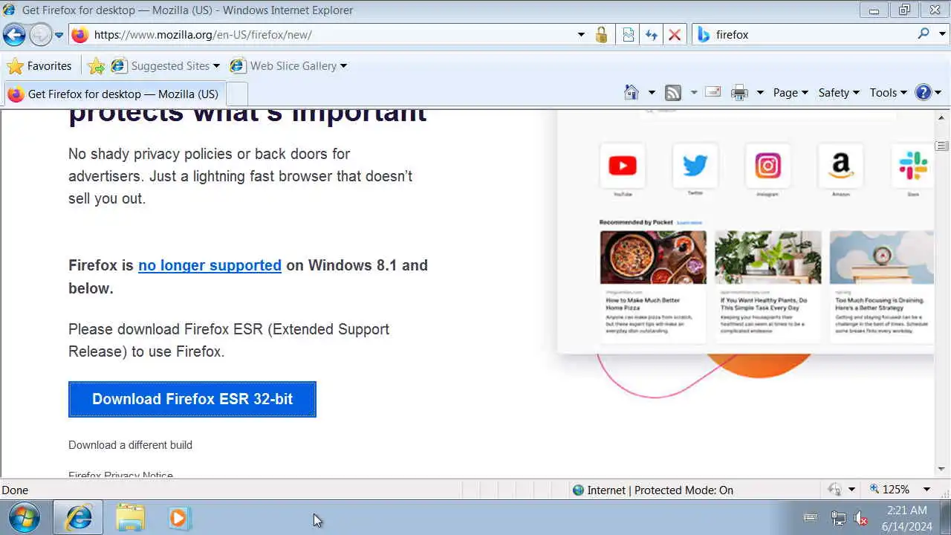Click the Internet Explorer taskbar icon
Image resolution: width=951 pixels, height=535 pixels.
point(78,517)
